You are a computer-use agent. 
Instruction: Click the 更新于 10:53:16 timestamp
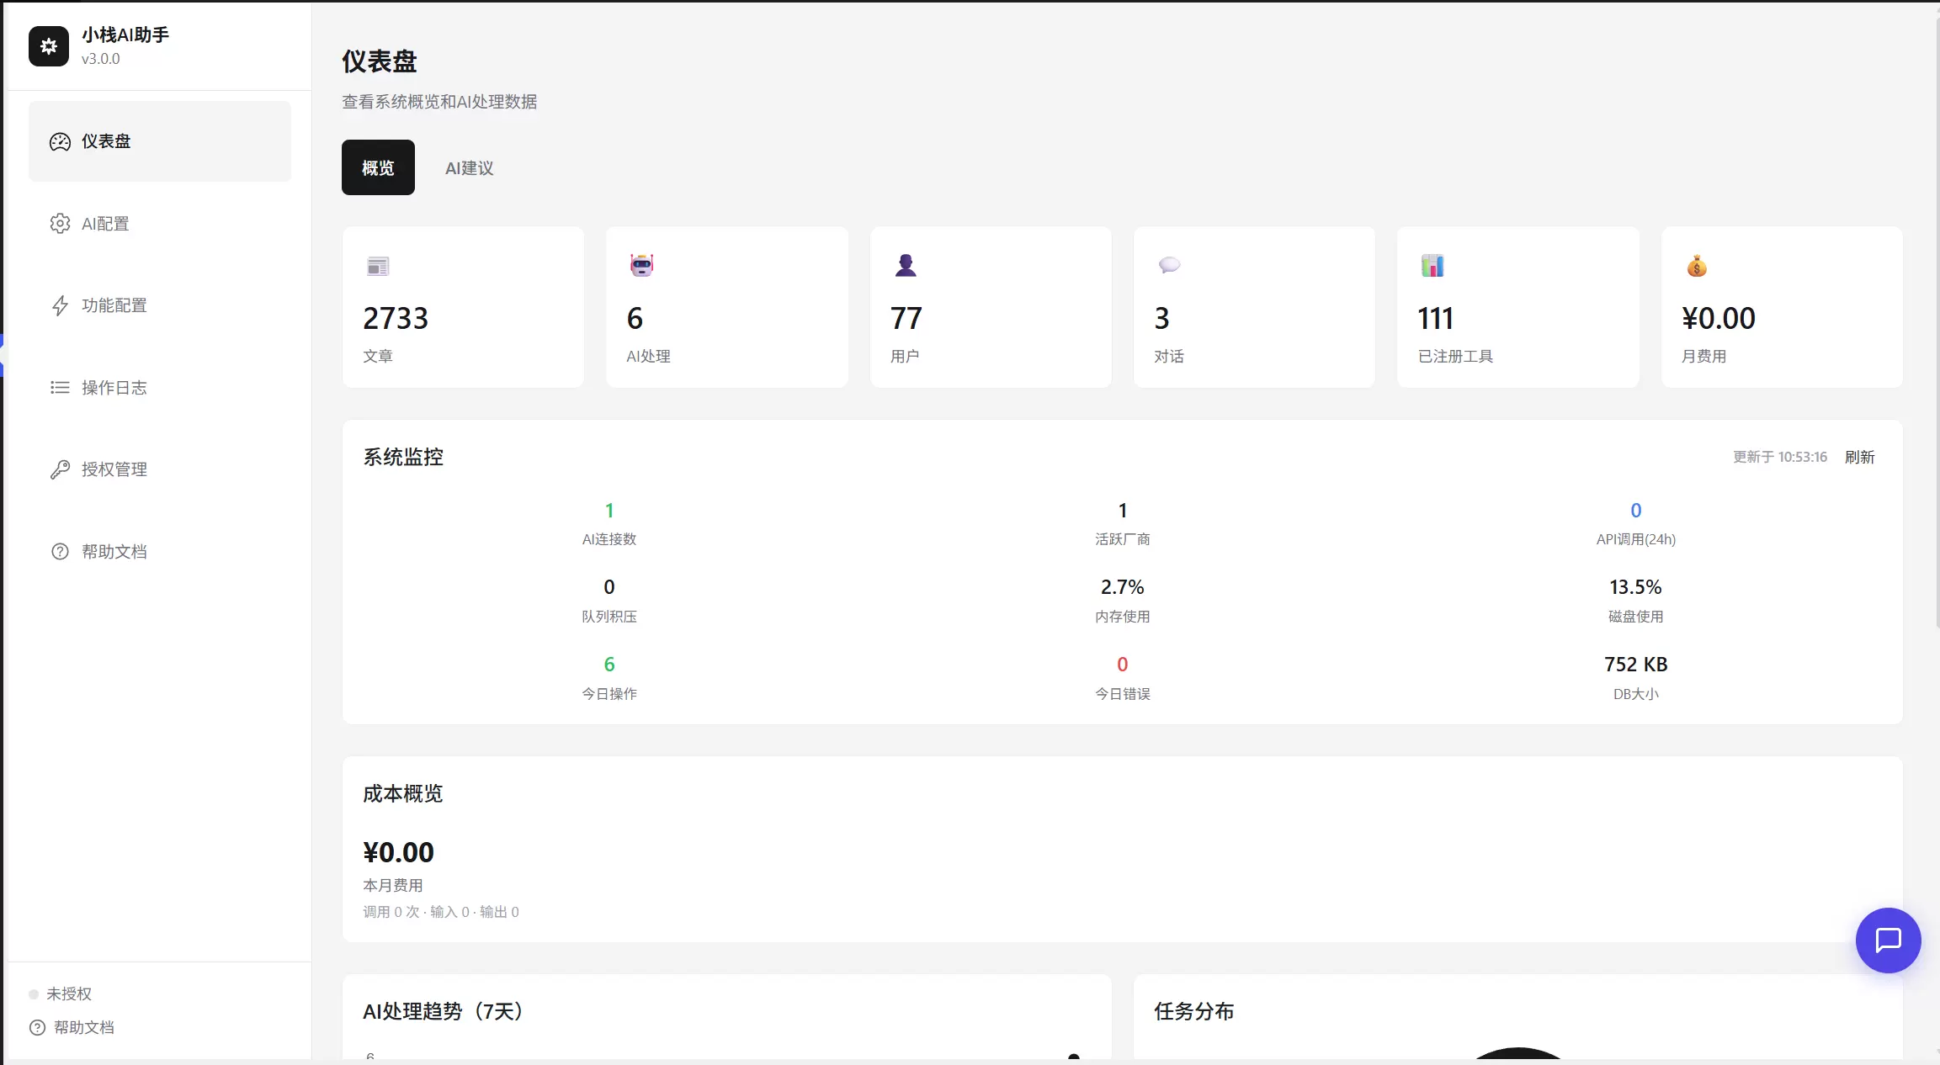pos(1779,457)
